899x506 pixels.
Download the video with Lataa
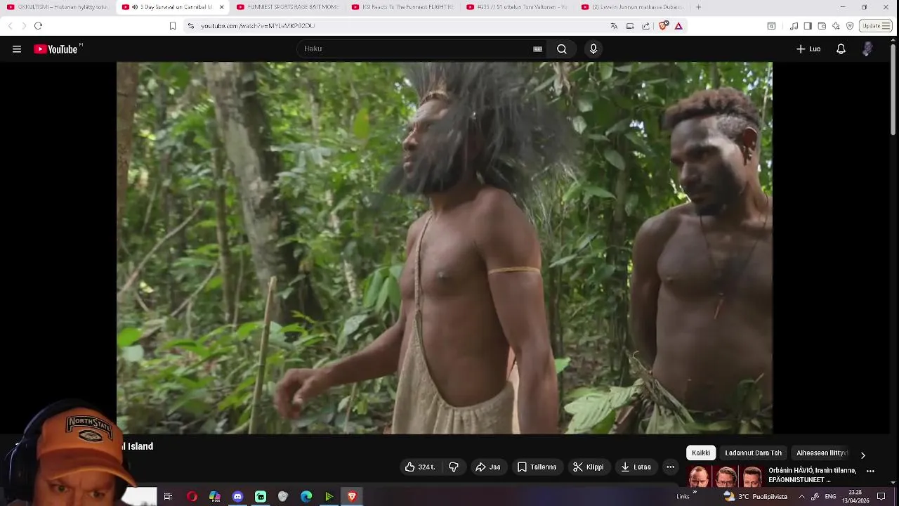click(x=636, y=467)
